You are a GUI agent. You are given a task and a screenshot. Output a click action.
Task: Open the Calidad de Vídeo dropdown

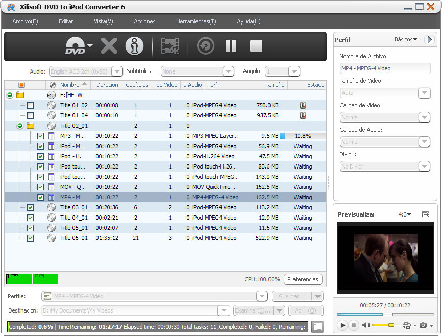pos(424,117)
